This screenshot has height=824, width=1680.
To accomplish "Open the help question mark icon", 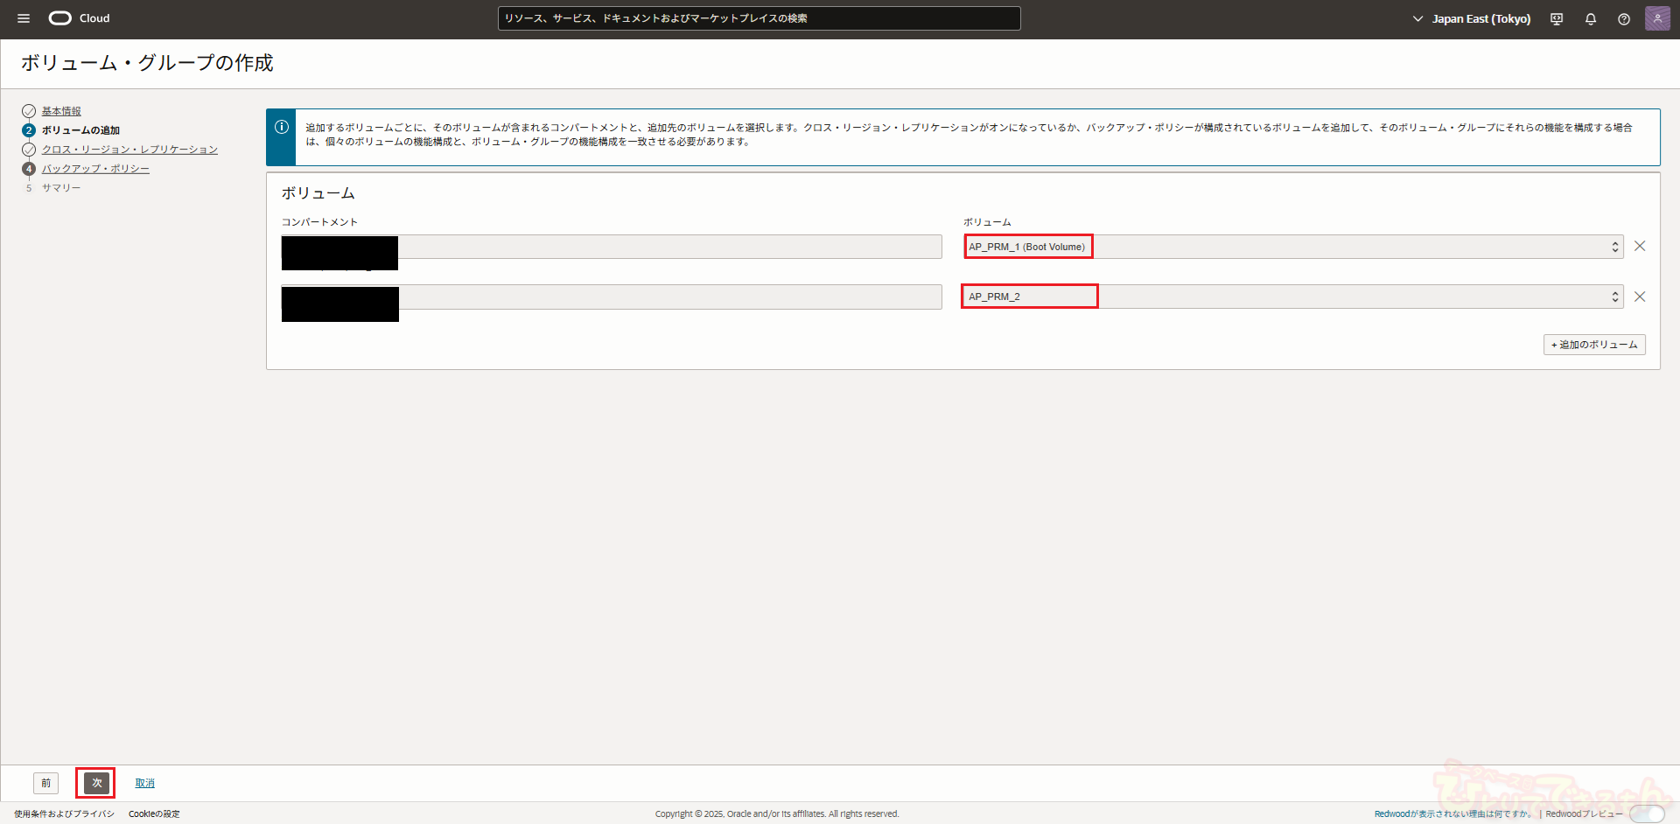I will [1624, 19].
